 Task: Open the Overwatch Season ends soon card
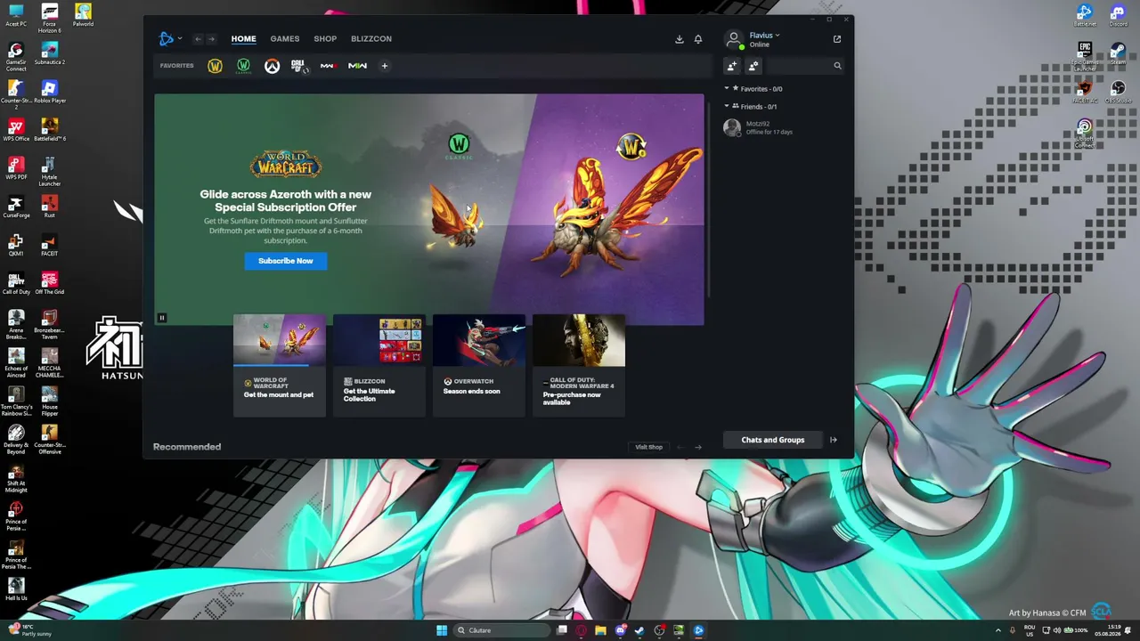point(479,365)
